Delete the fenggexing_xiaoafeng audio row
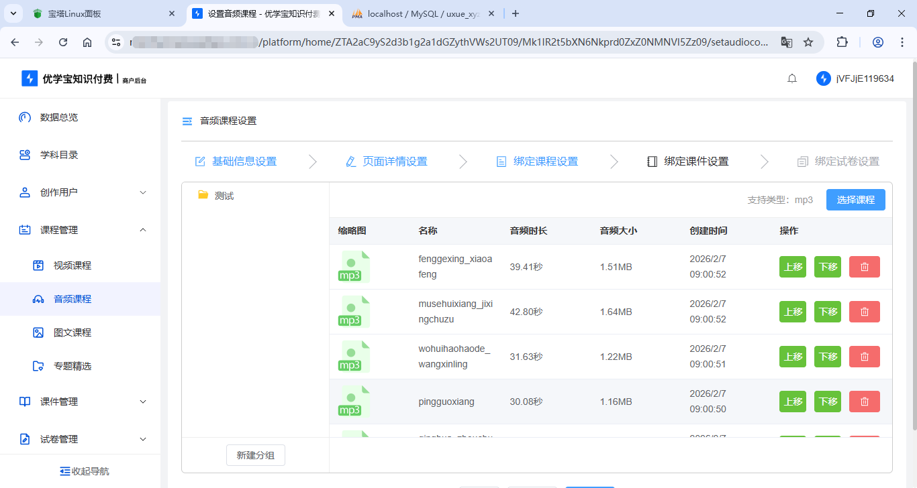Viewport: 917px width, 488px height. (864, 267)
